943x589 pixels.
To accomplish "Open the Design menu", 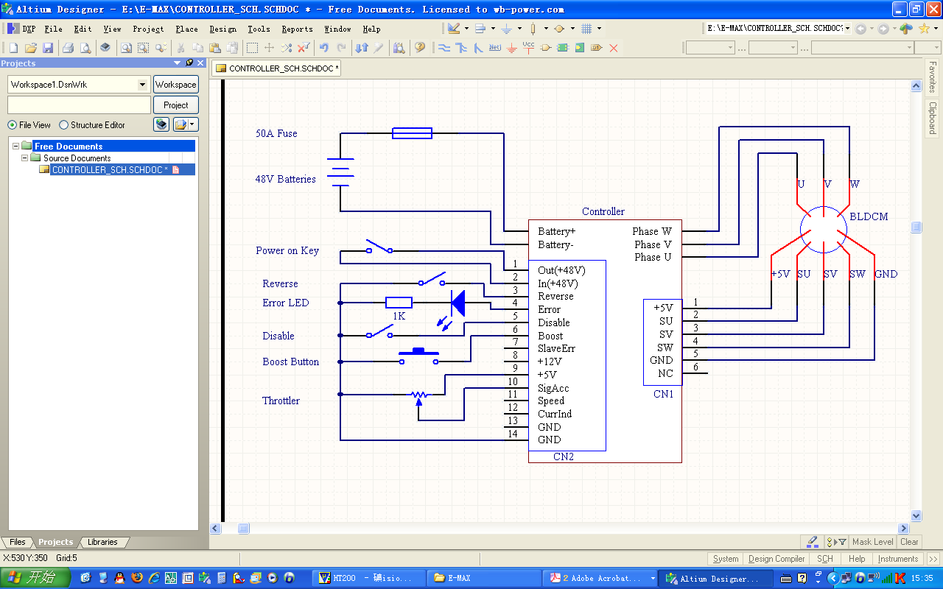I will coord(222,29).
